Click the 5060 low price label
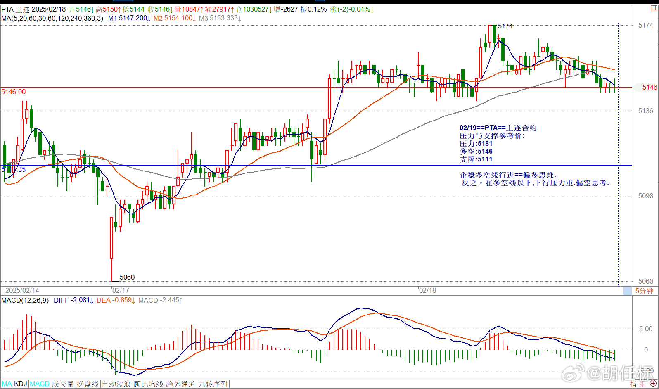 (x=127, y=277)
